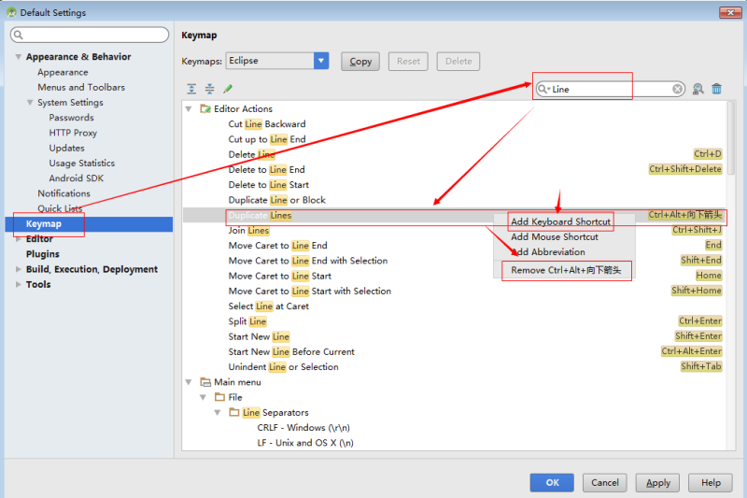The width and height of the screenshot is (747, 498).
Task: Collapse the Appearance & Behavior section
Action: (x=18, y=57)
